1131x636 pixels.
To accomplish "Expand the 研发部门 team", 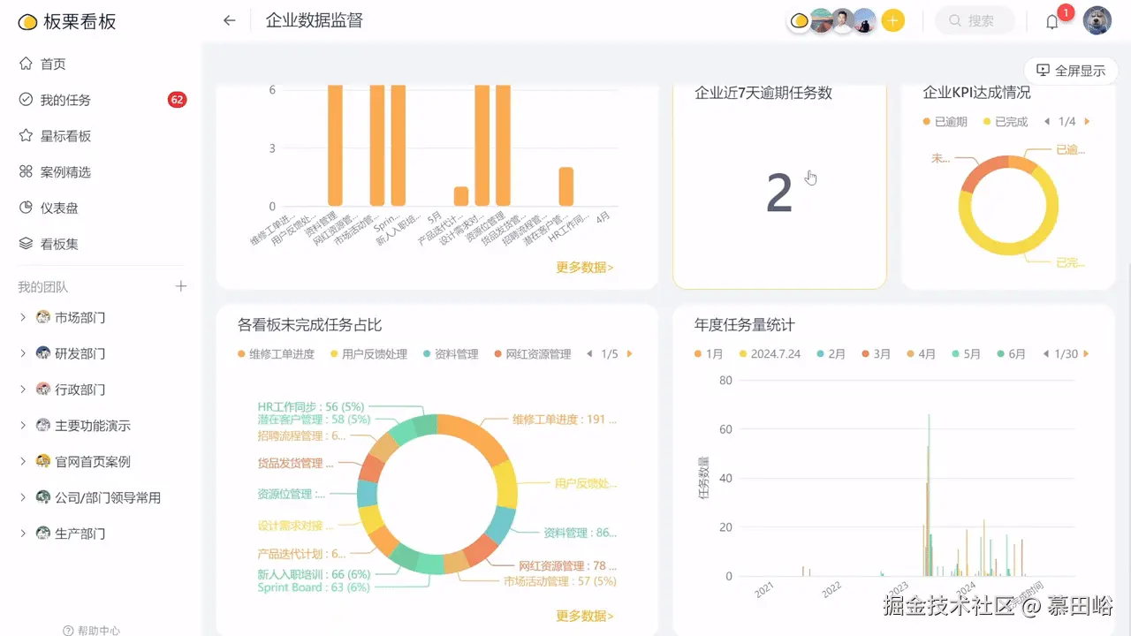I will point(23,353).
